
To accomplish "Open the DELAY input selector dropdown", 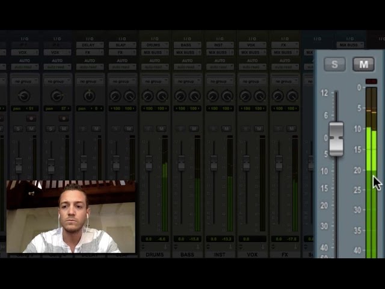I will [90, 45].
